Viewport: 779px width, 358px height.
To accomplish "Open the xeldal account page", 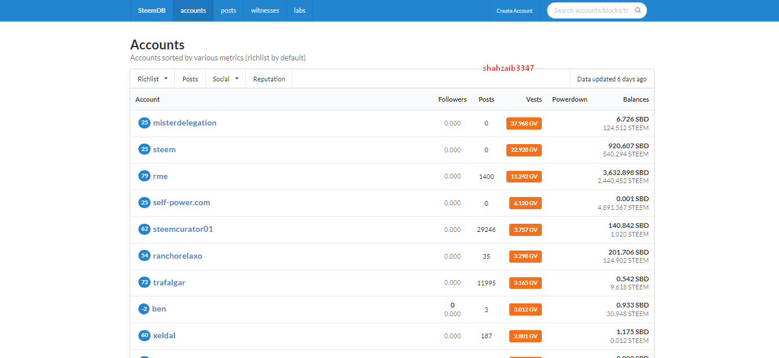I will (164, 335).
